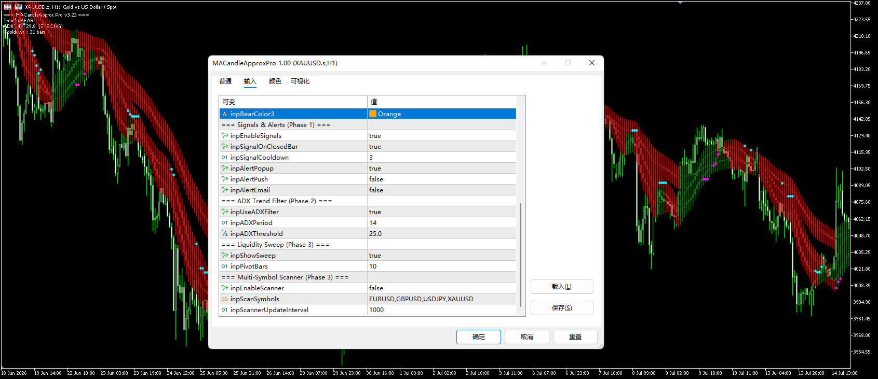Click the 确定 button

(x=479, y=337)
